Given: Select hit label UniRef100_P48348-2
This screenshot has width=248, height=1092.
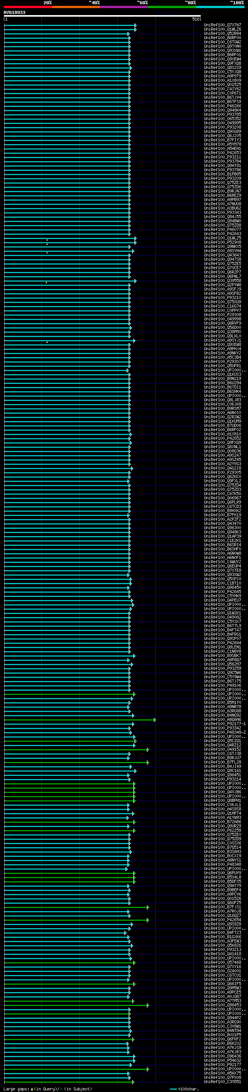Looking at the screenshot, I should pyautogui.click(x=225, y=732).
